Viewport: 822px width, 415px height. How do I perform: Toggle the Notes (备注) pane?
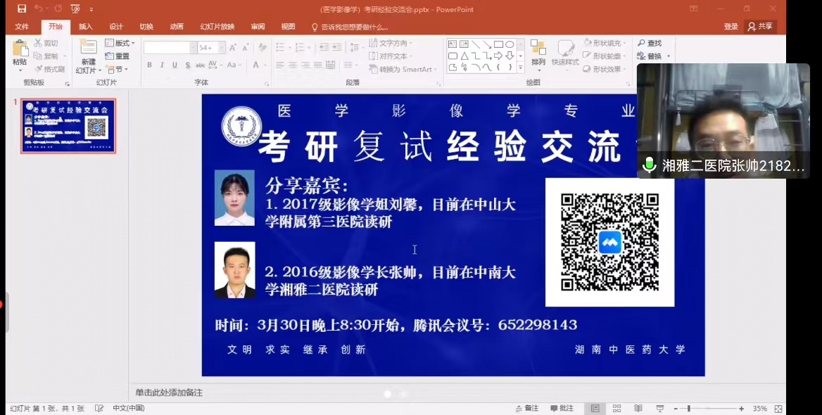point(526,409)
